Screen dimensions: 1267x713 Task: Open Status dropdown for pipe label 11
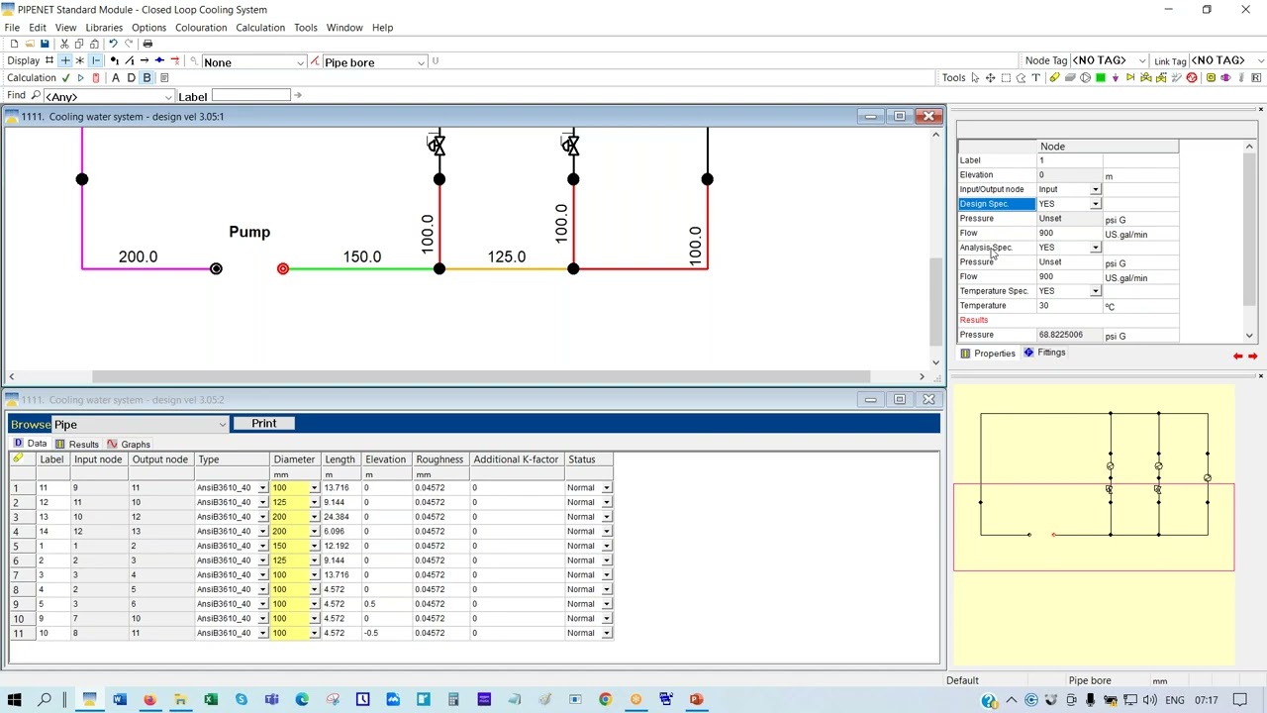coord(606,488)
